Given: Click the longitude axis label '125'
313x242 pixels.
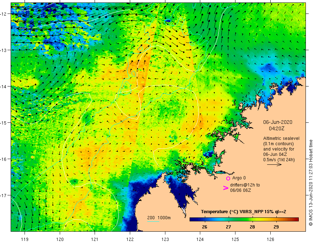Looking at the screenshot, I should (235, 239).
